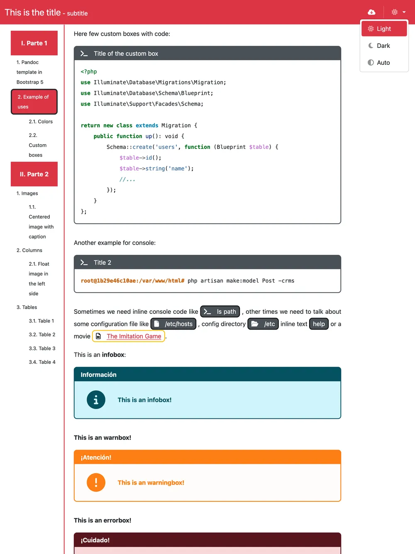Click the movie file icon before The Imitation Game
Viewport: 415px width, 554px height.
98,336
